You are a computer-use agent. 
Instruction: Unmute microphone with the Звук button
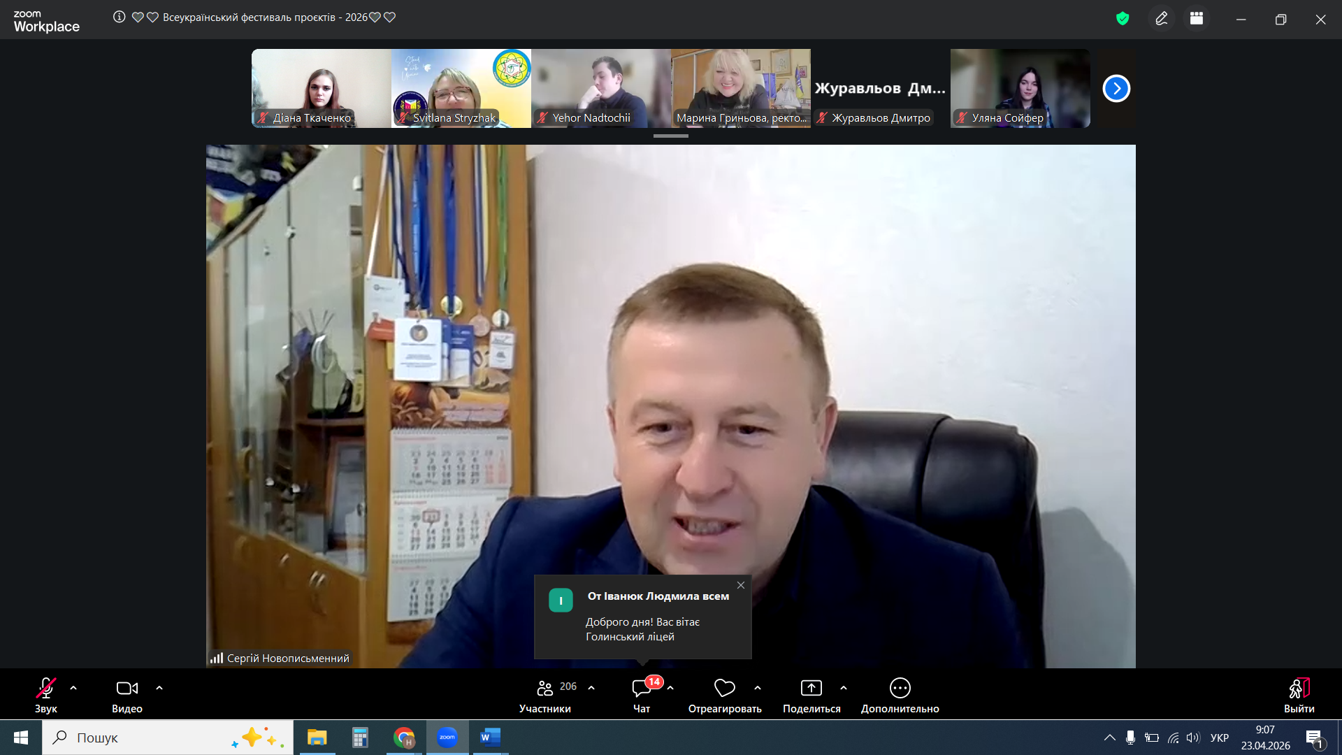pyautogui.click(x=46, y=695)
